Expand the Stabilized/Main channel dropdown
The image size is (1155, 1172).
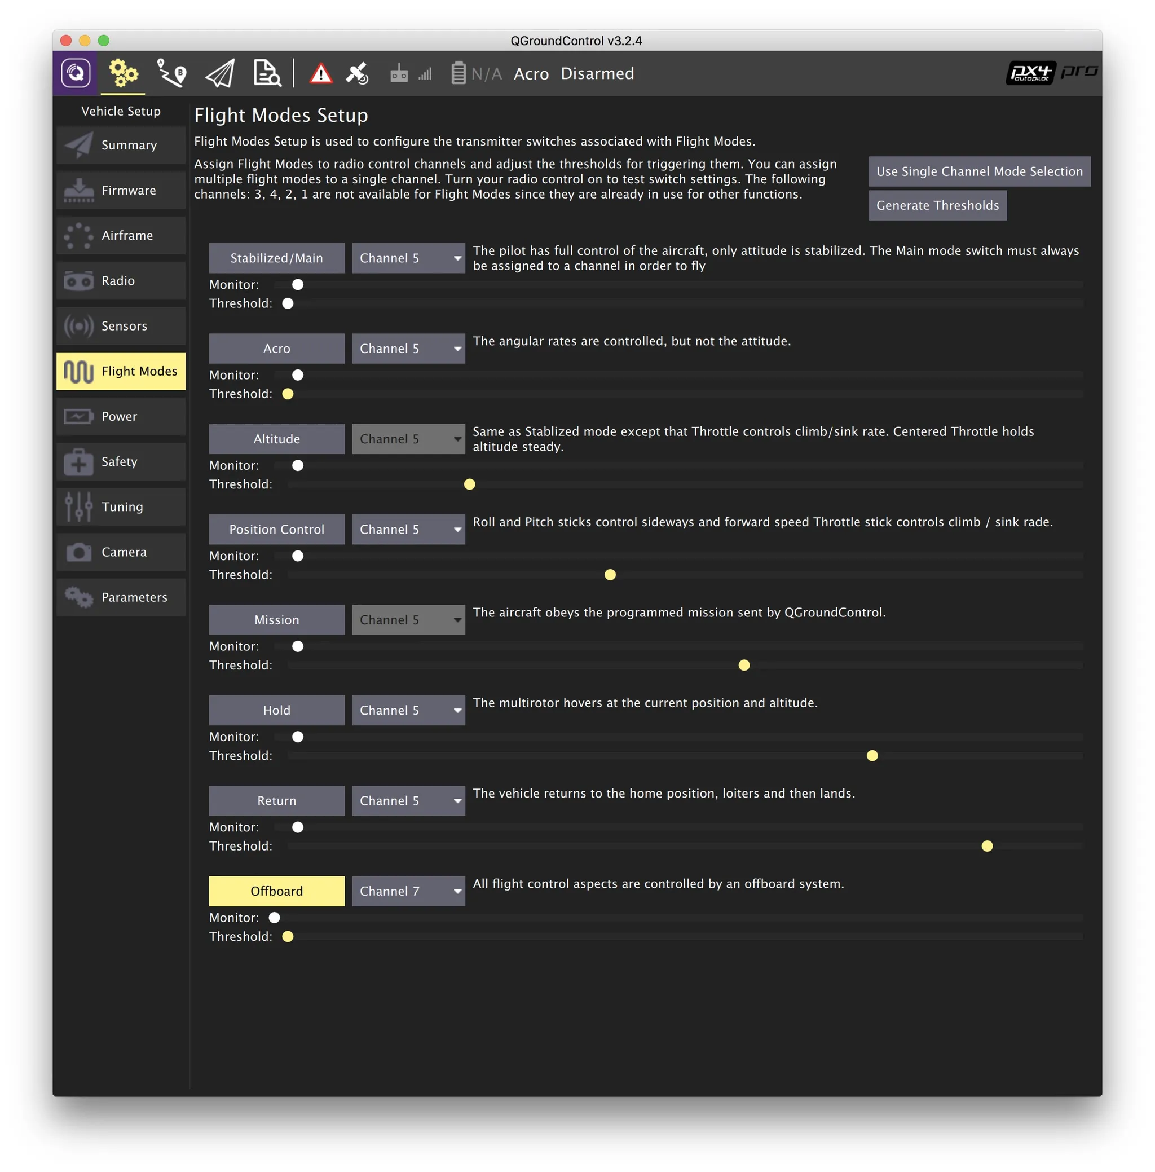pyautogui.click(x=408, y=258)
